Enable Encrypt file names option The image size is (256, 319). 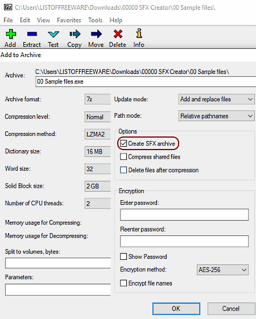[x=123, y=283]
